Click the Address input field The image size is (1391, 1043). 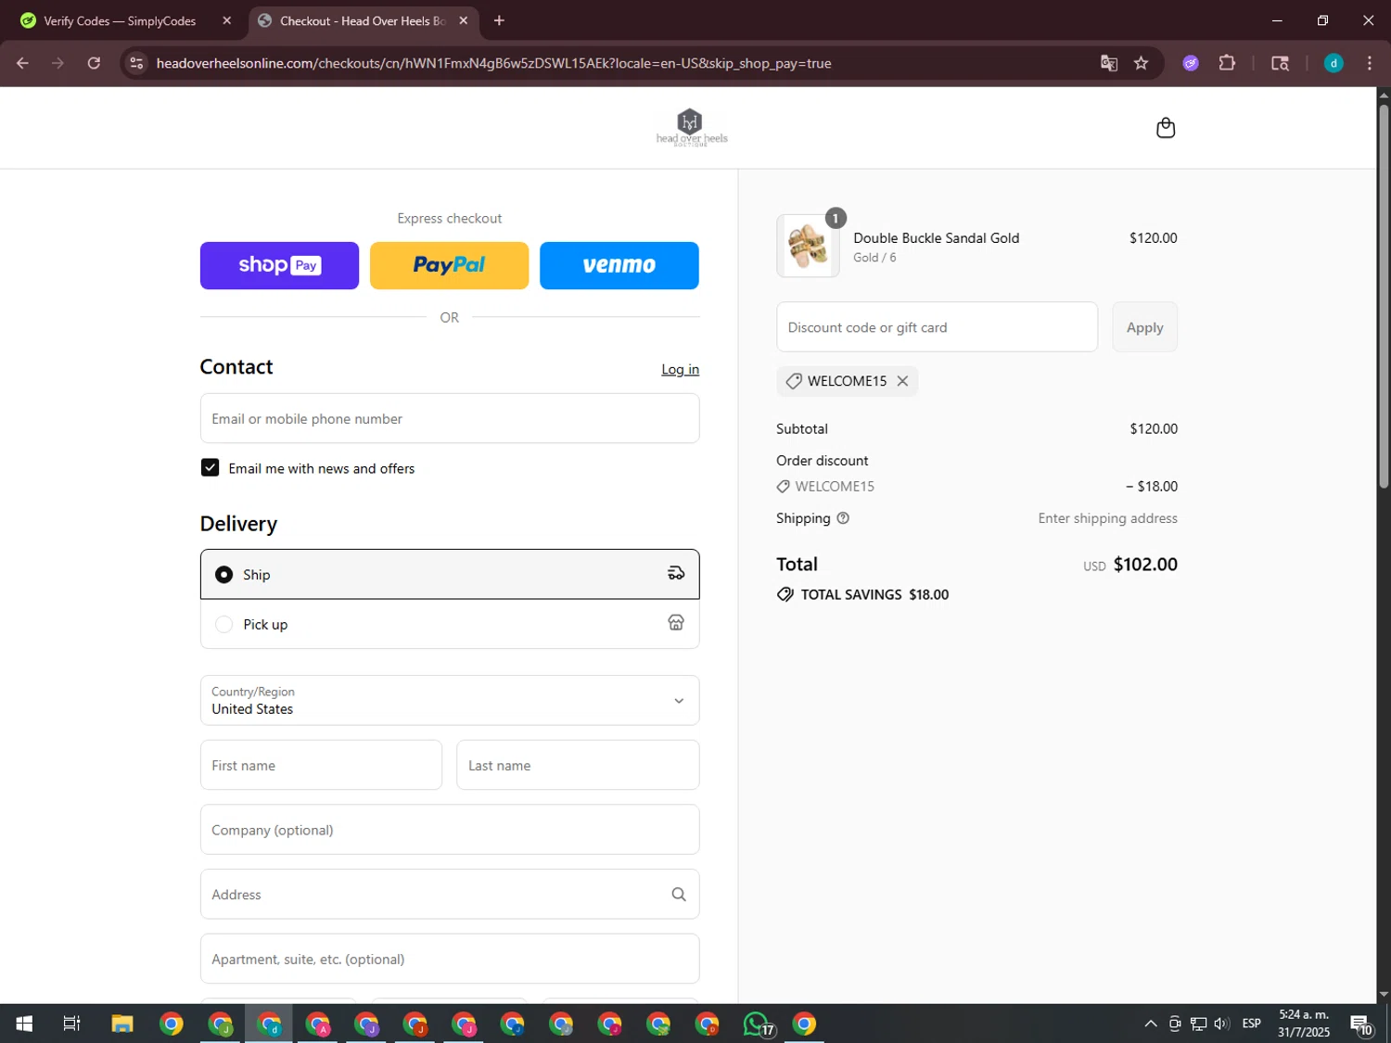(x=450, y=895)
